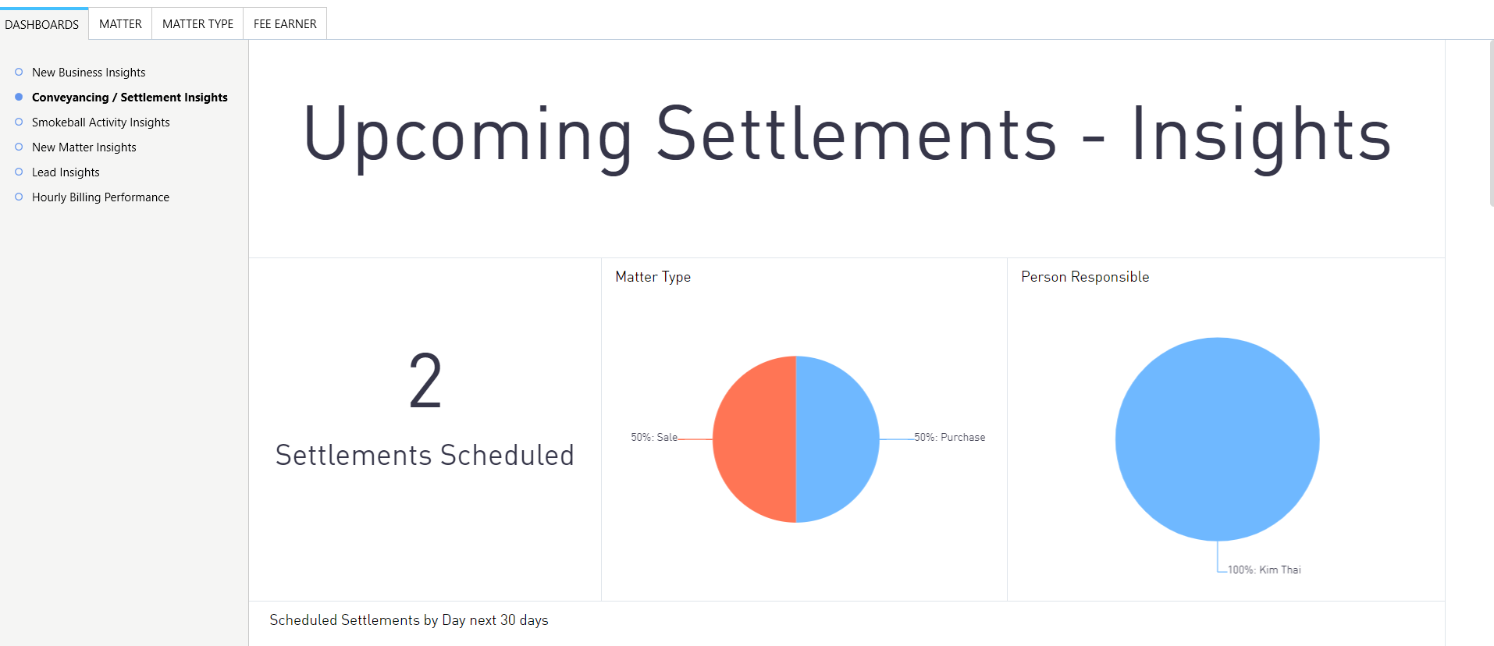This screenshot has height=646, width=1494.
Task: Open the DASHBOARDS tab
Action: [42, 24]
